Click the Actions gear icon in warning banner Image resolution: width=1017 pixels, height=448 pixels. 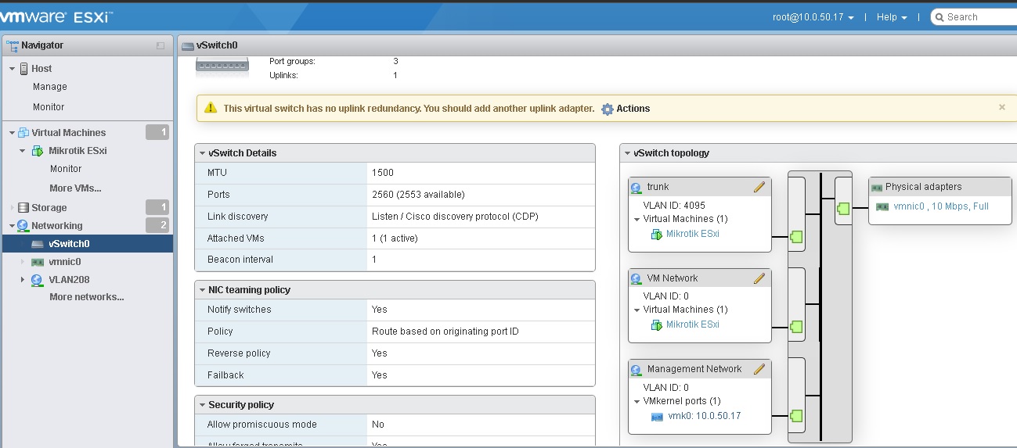click(x=608, y=109)
